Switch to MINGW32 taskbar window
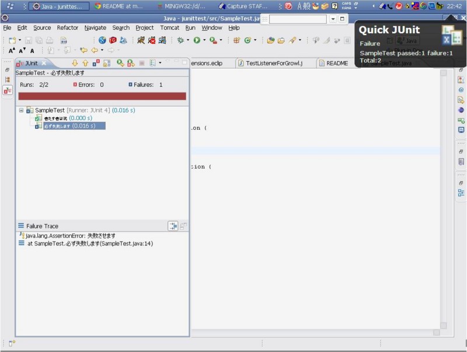Image resolution: width=467 pixels, height=352 pixels. point(182,6)
